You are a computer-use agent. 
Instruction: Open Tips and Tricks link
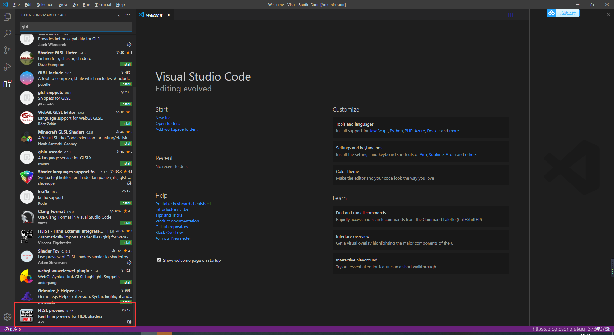[x=169, y=215]
